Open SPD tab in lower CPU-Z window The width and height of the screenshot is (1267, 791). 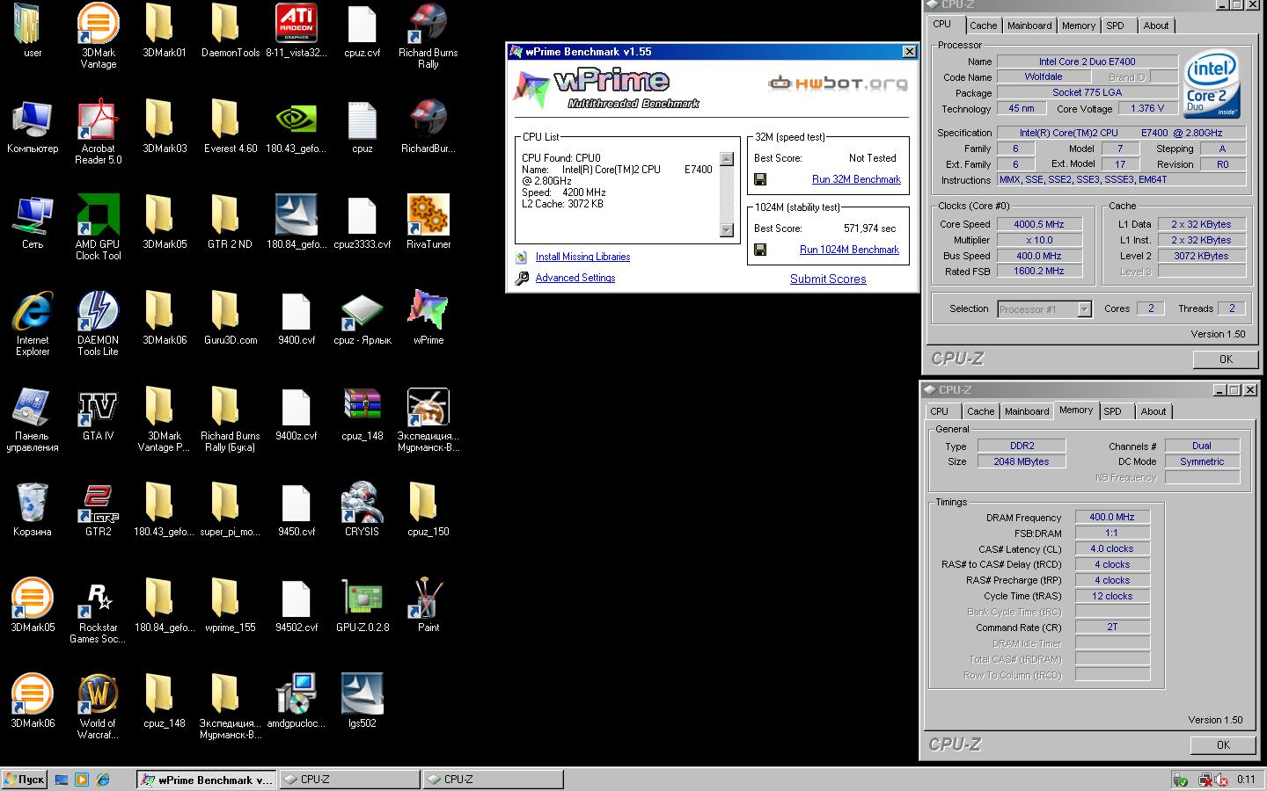pyautogui.click(x=1112, y=411)
